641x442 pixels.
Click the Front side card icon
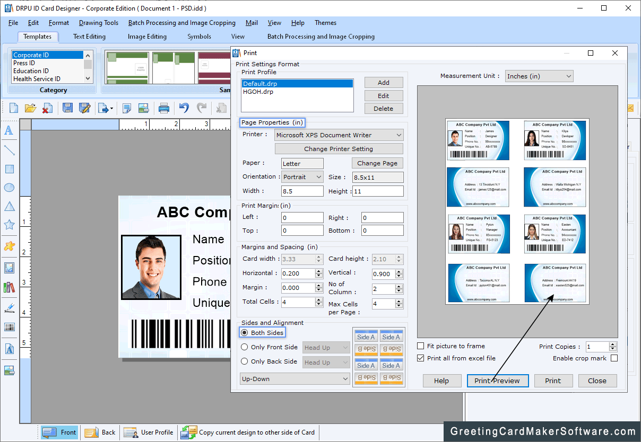[x=59, y=432]
